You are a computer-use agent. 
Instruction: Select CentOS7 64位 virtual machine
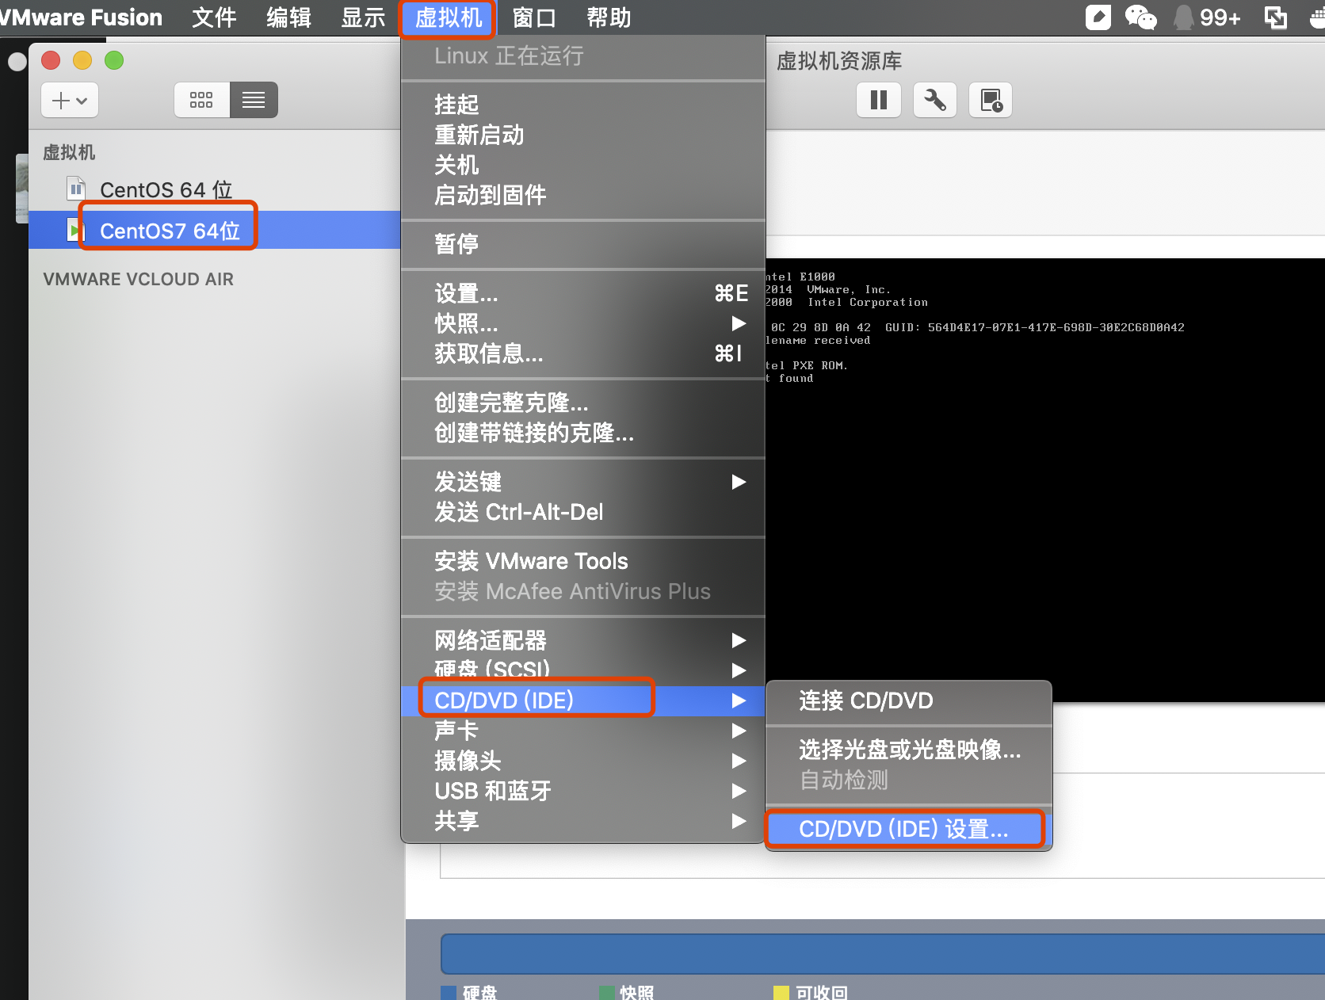[x=170, y=231]
